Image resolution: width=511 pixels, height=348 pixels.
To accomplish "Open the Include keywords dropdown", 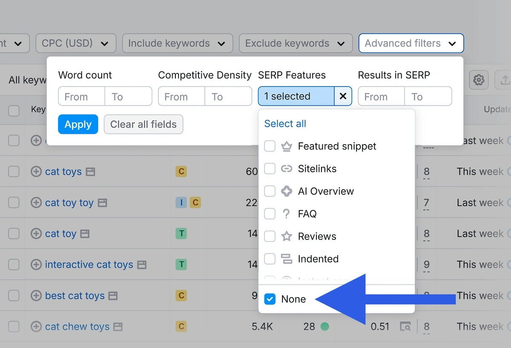I will pos(178,43).
